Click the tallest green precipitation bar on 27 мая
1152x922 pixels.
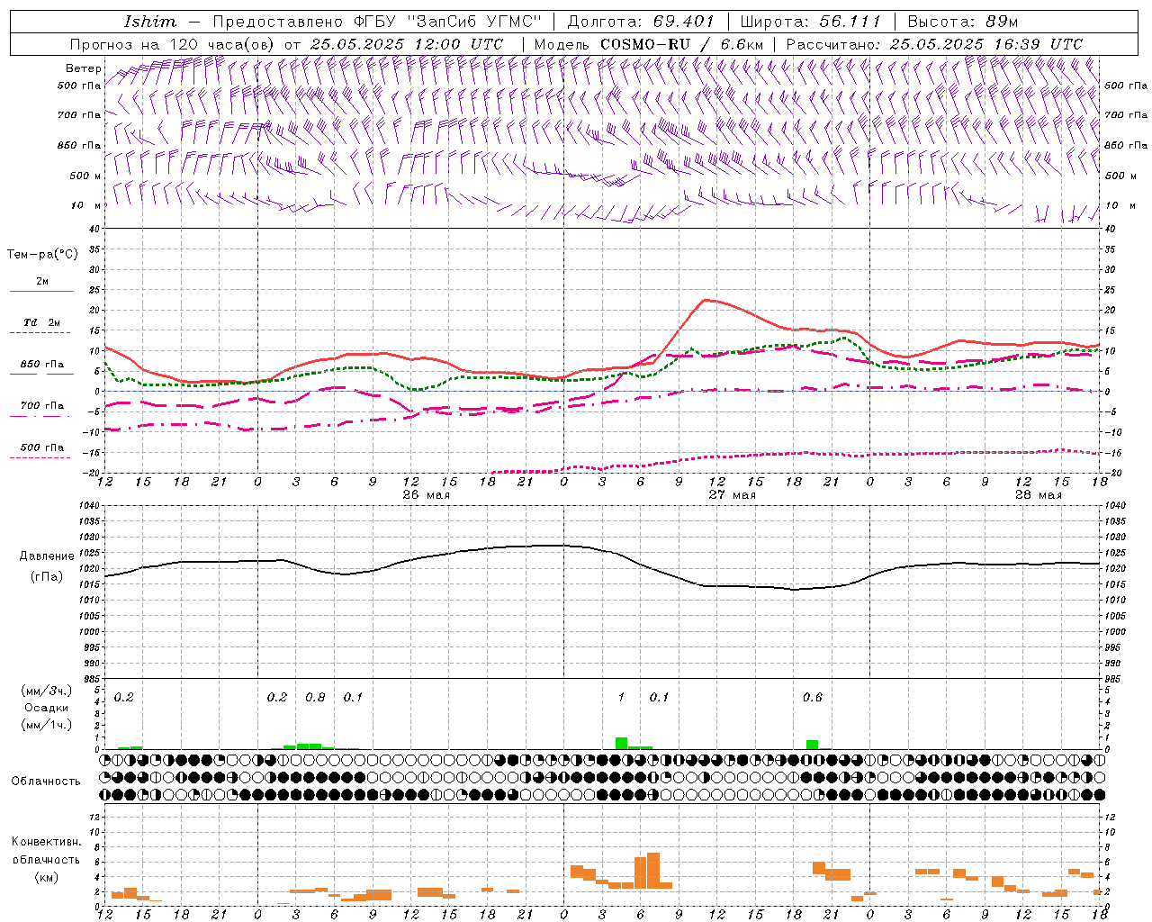[x=621, y=743]
